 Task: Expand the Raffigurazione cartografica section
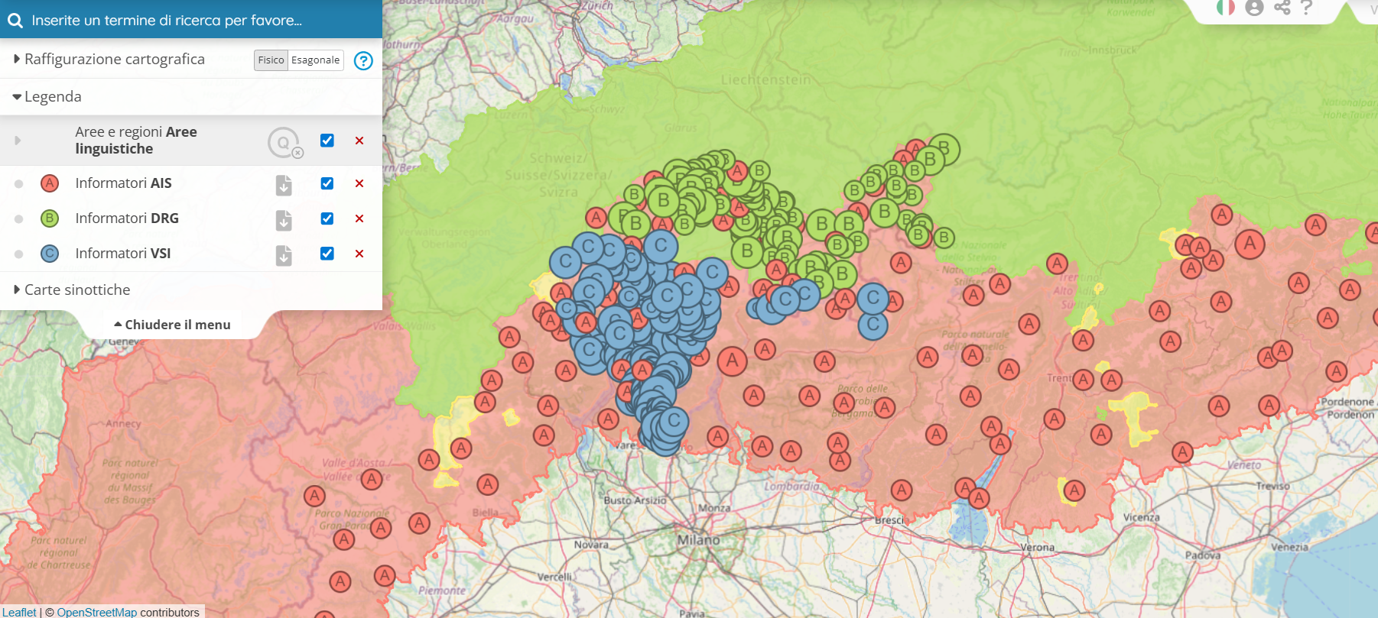(114, 60)
